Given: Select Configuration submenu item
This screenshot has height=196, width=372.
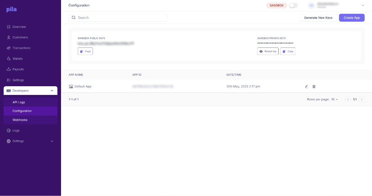Looking at the screenshot, I should tap(31, 111).
